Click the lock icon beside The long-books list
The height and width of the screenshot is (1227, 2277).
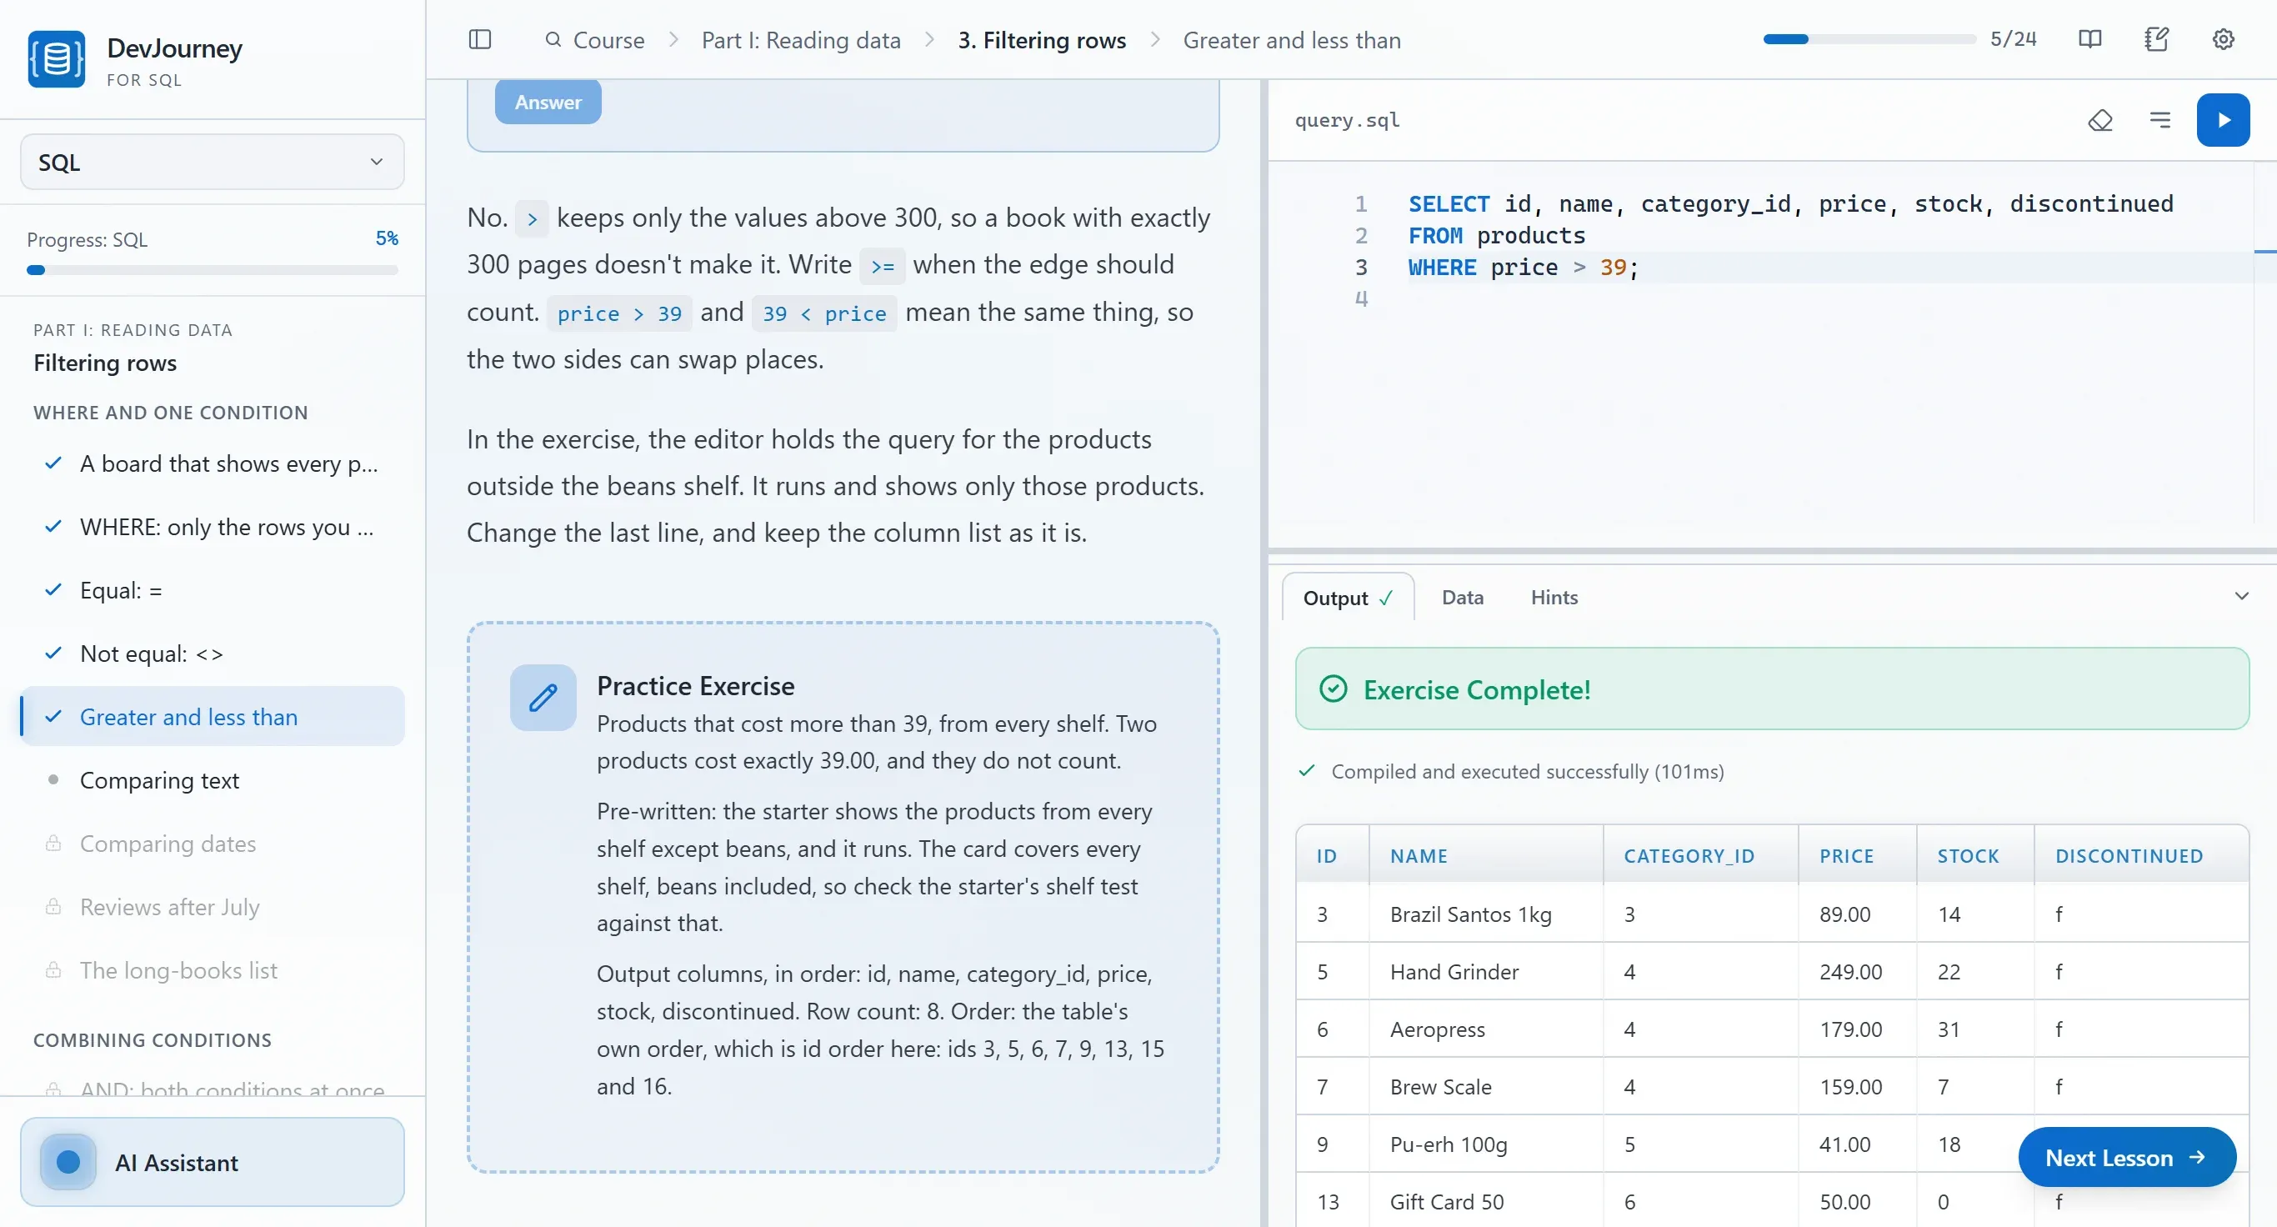point(53,969)
